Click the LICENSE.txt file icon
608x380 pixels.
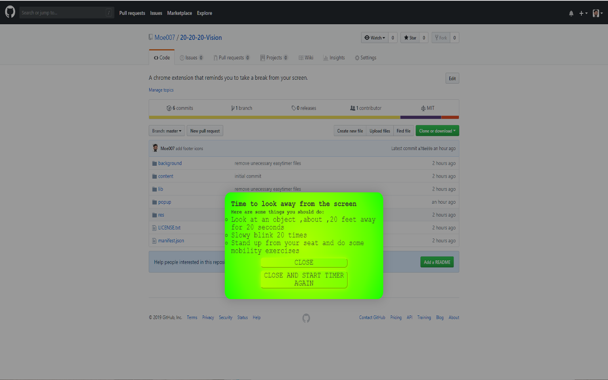pyautogui.click(x=154, y=228)
